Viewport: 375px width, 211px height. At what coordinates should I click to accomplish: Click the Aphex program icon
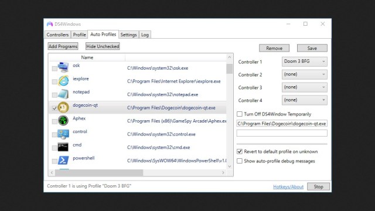(x=63, y=120)
